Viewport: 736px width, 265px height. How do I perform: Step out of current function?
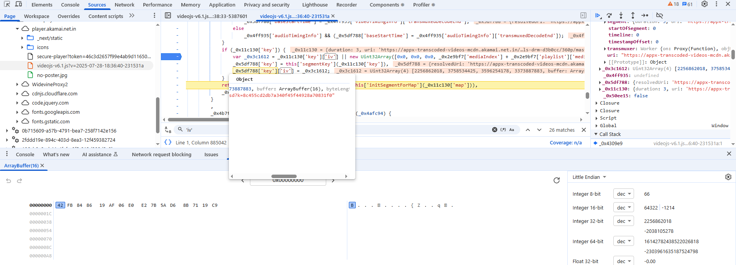pos(633,15)
